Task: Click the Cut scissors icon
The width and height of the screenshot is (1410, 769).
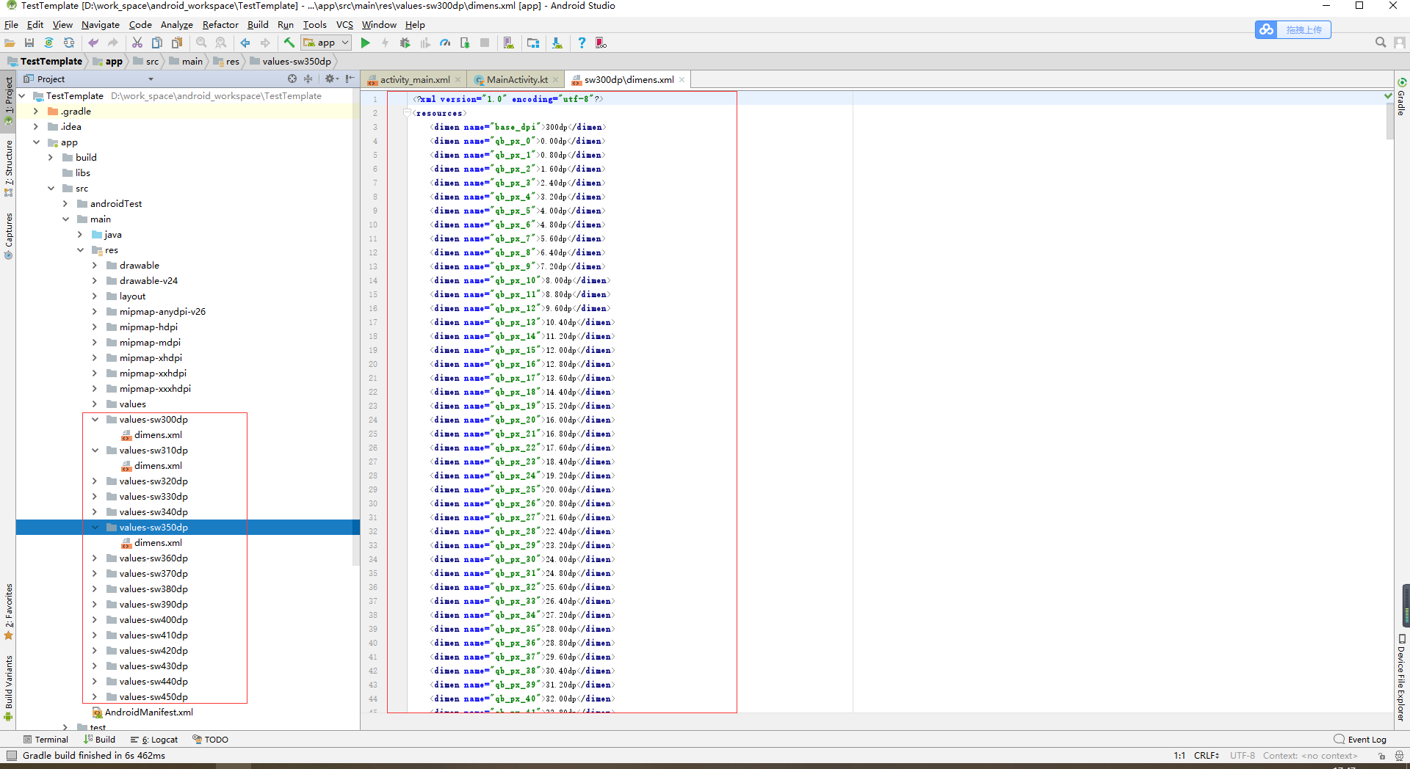Action: point(137,43)
